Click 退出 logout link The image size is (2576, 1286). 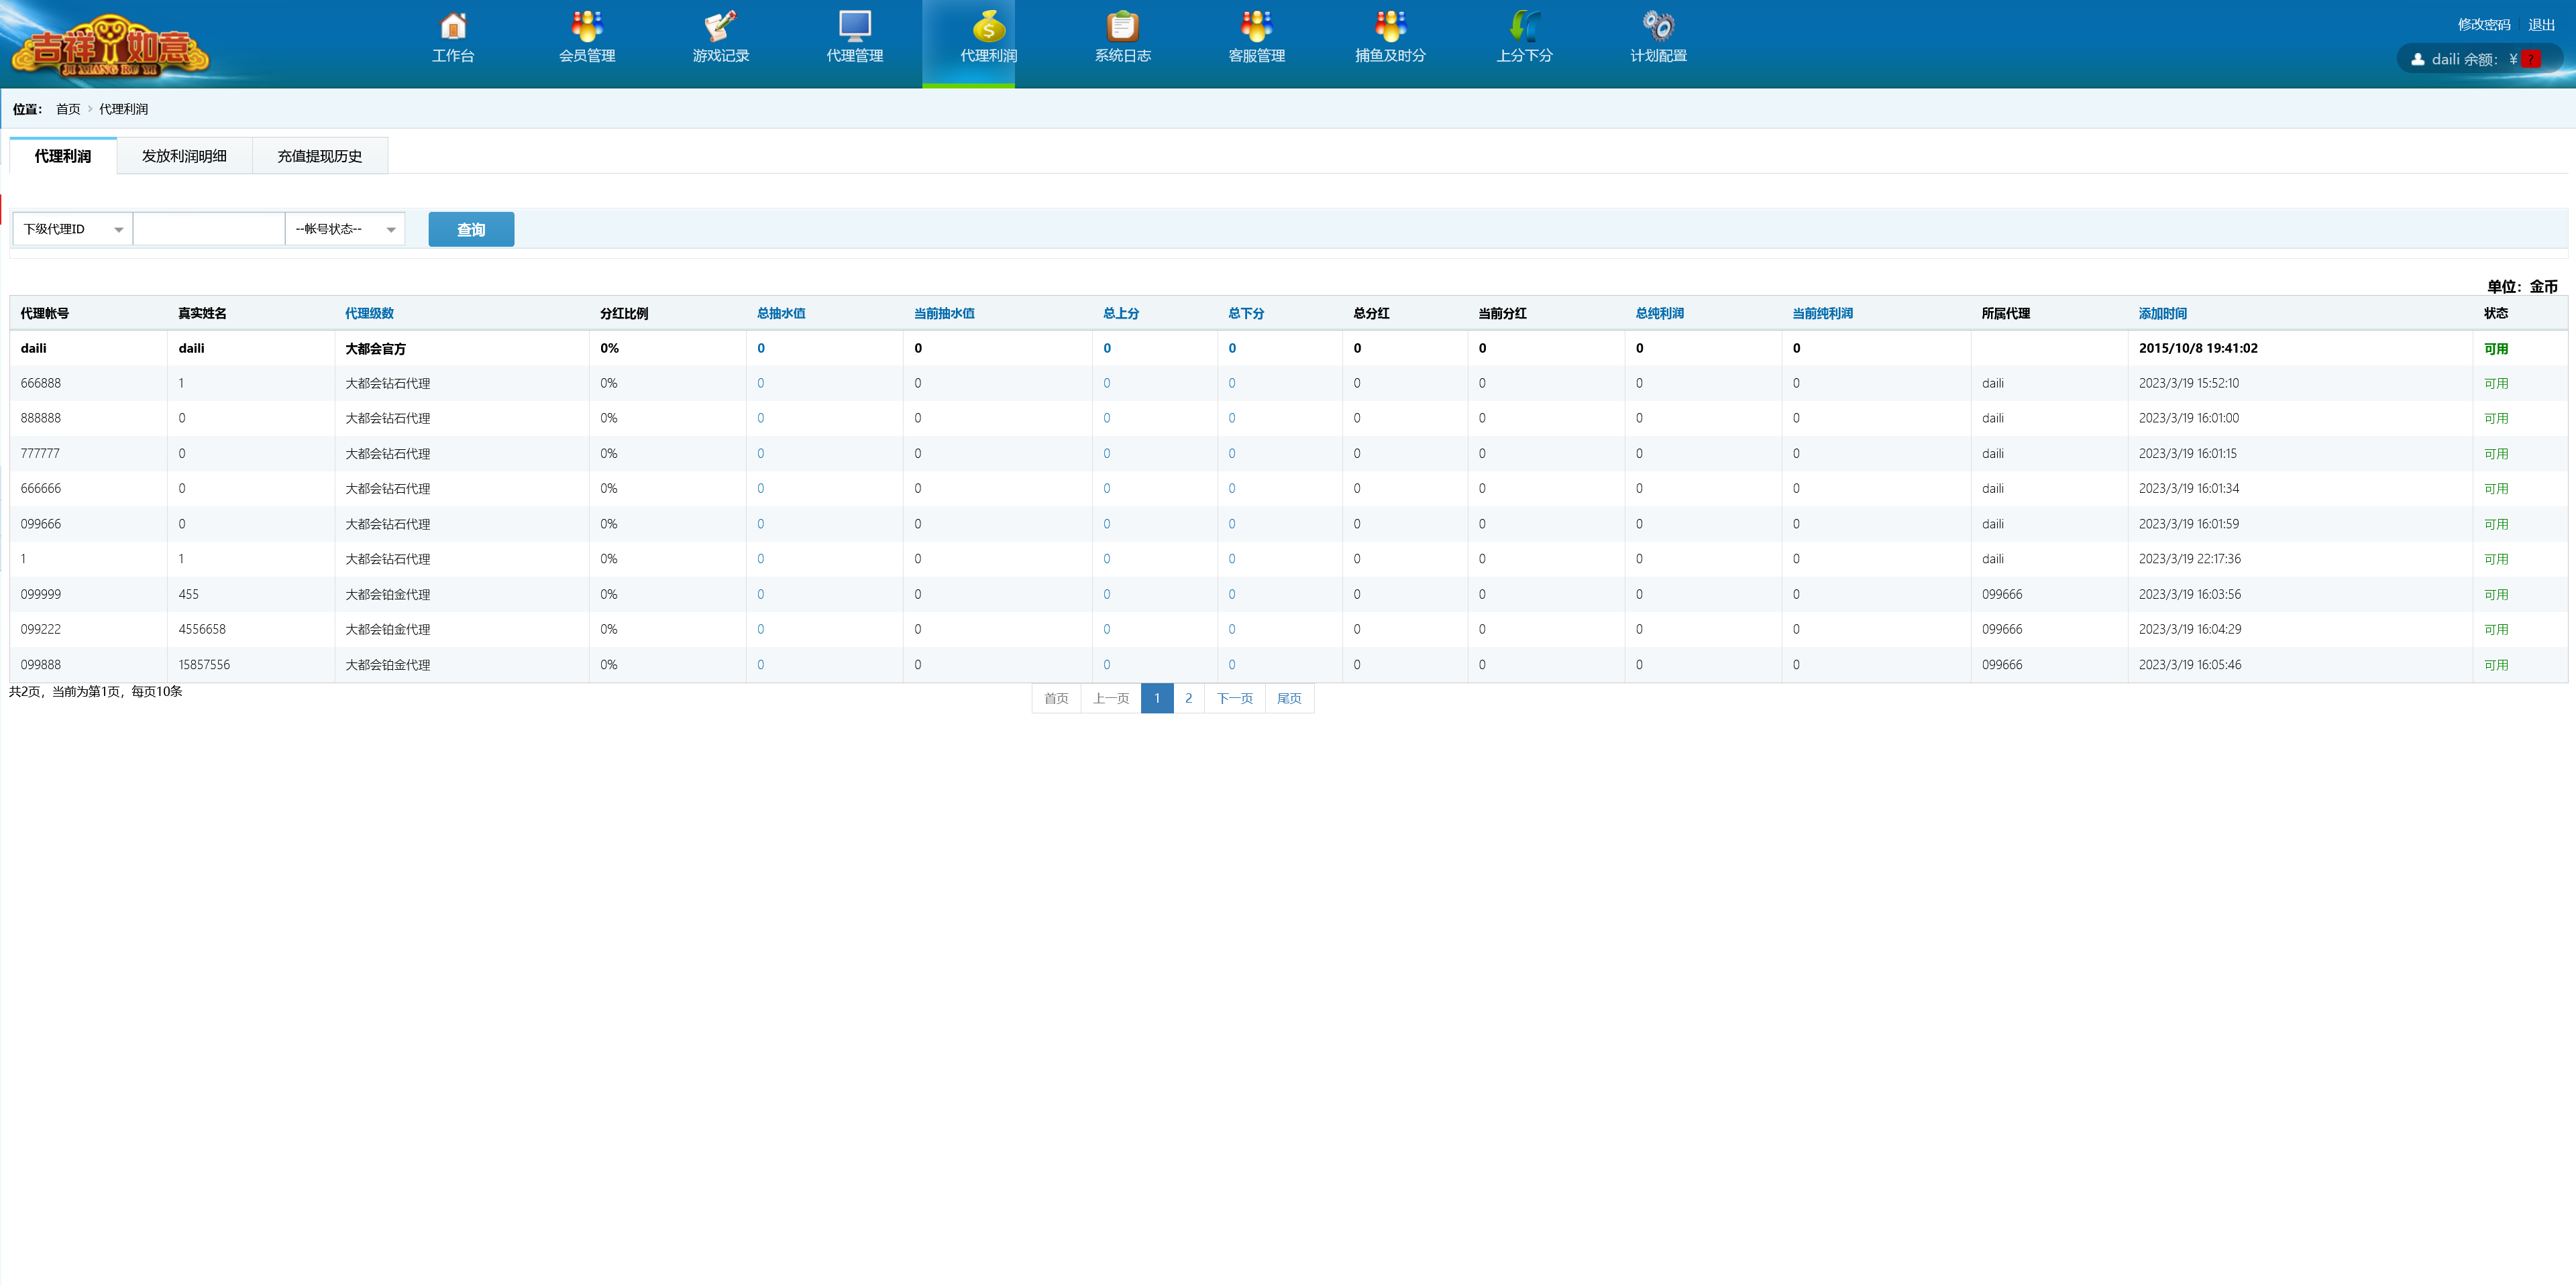coord(2541,25)
